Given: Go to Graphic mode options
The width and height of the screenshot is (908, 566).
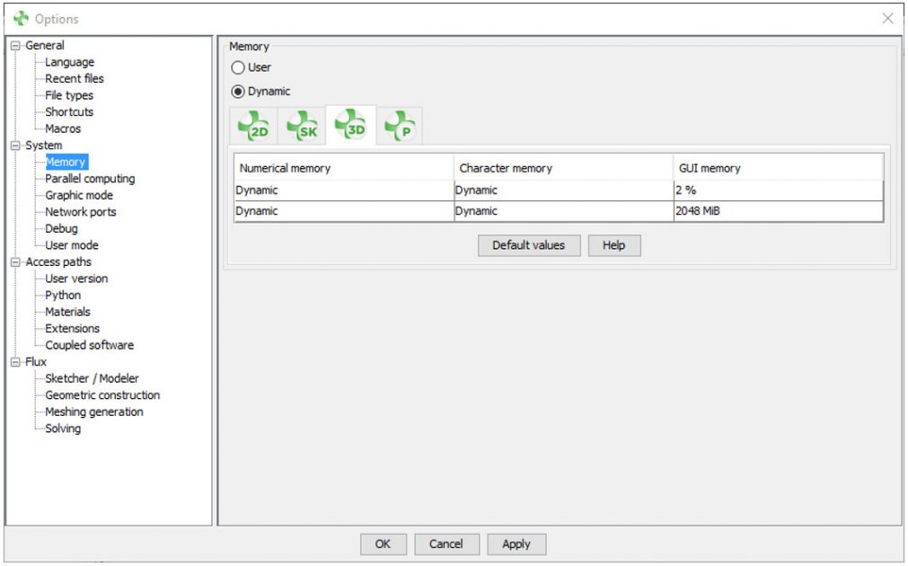Looking at the screenshot, I should coord(79,195).
